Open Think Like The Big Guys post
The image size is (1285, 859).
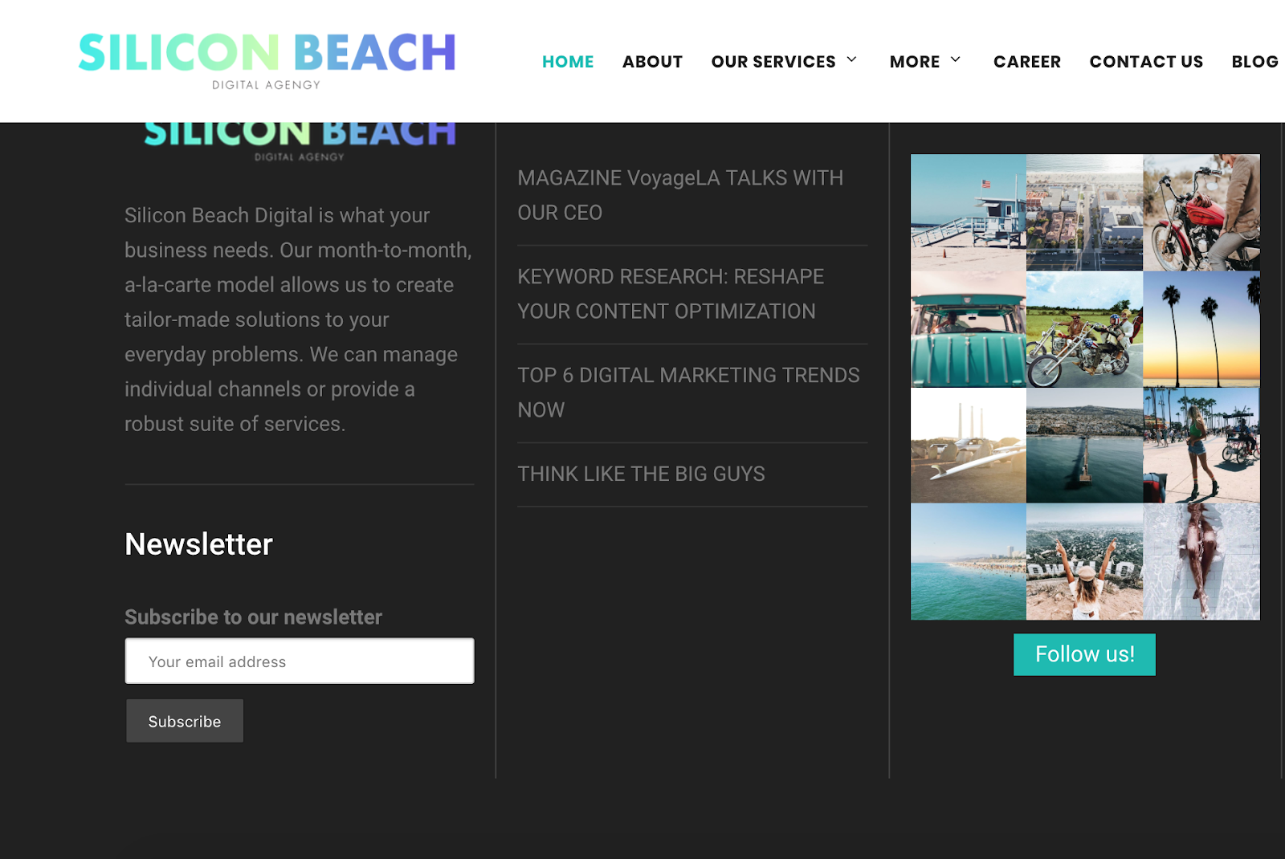coord(641,474)
